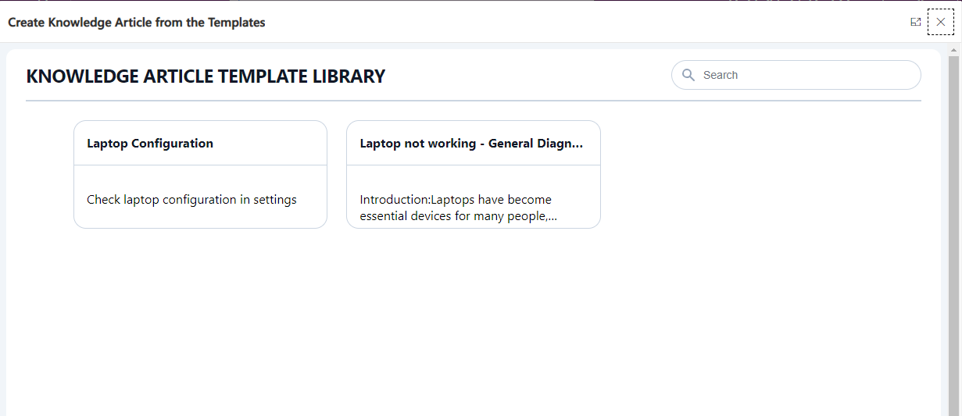The width and height of the screenshot is (962, 416).
Task: Click the 'Create Knowledge Article from the Templates' title
Action: 137,23
